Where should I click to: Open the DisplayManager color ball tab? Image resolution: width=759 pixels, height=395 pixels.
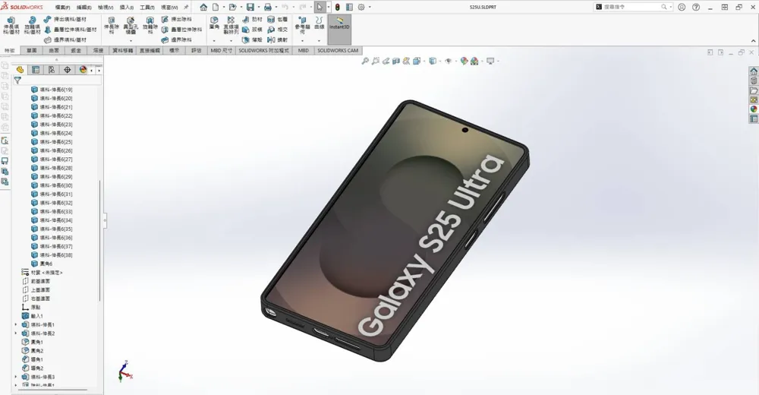(83, 70)
